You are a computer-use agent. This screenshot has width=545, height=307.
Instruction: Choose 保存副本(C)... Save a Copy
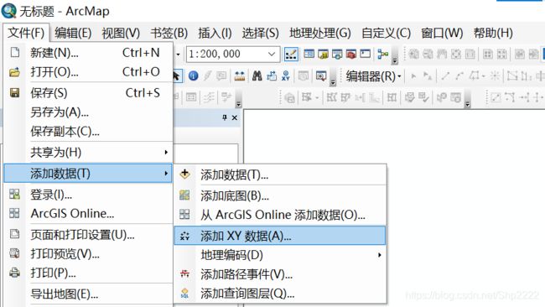(88, 132)
